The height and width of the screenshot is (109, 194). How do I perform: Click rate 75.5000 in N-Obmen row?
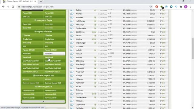pyautogui.click(x=126, y=18)
